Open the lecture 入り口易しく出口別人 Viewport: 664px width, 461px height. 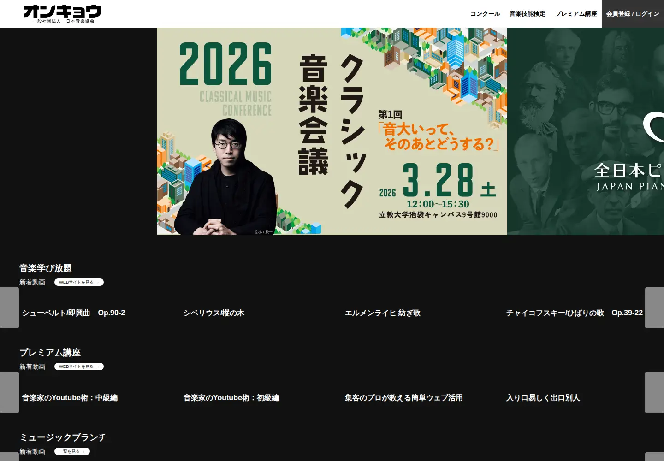pos(543,398)
